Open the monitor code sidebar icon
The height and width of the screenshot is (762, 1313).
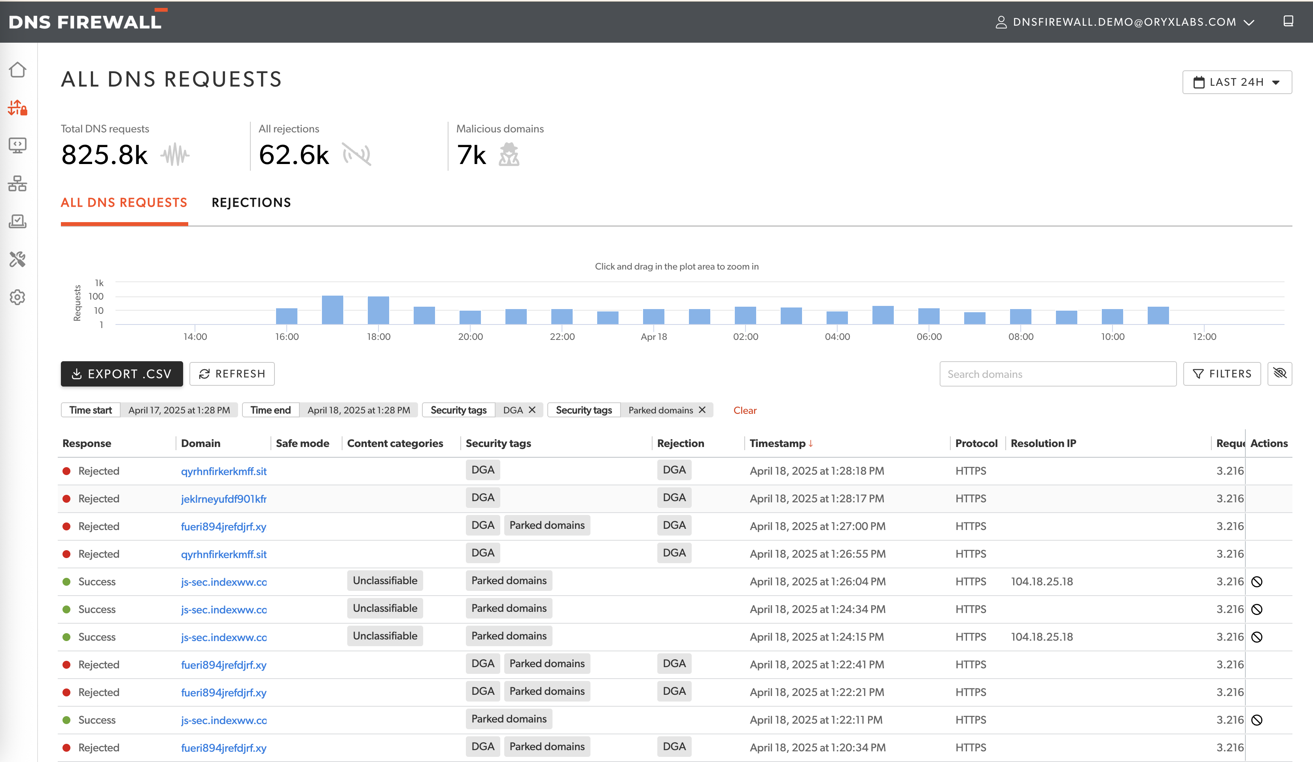pos(17,145)
